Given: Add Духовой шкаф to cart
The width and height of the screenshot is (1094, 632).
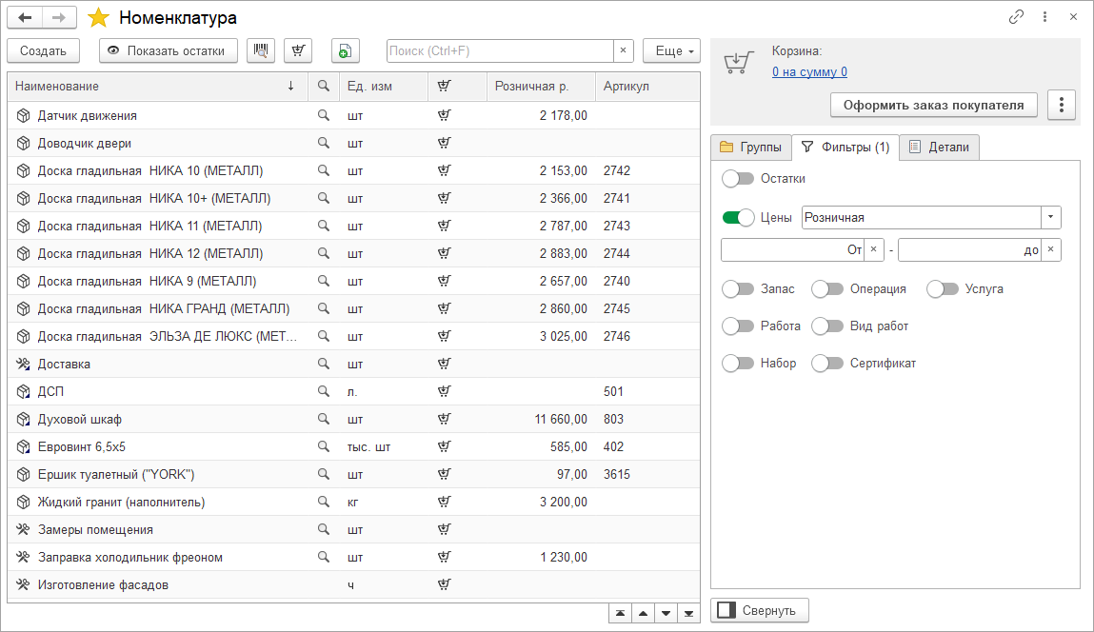Looking at the screenshot, I should point(444,419).
